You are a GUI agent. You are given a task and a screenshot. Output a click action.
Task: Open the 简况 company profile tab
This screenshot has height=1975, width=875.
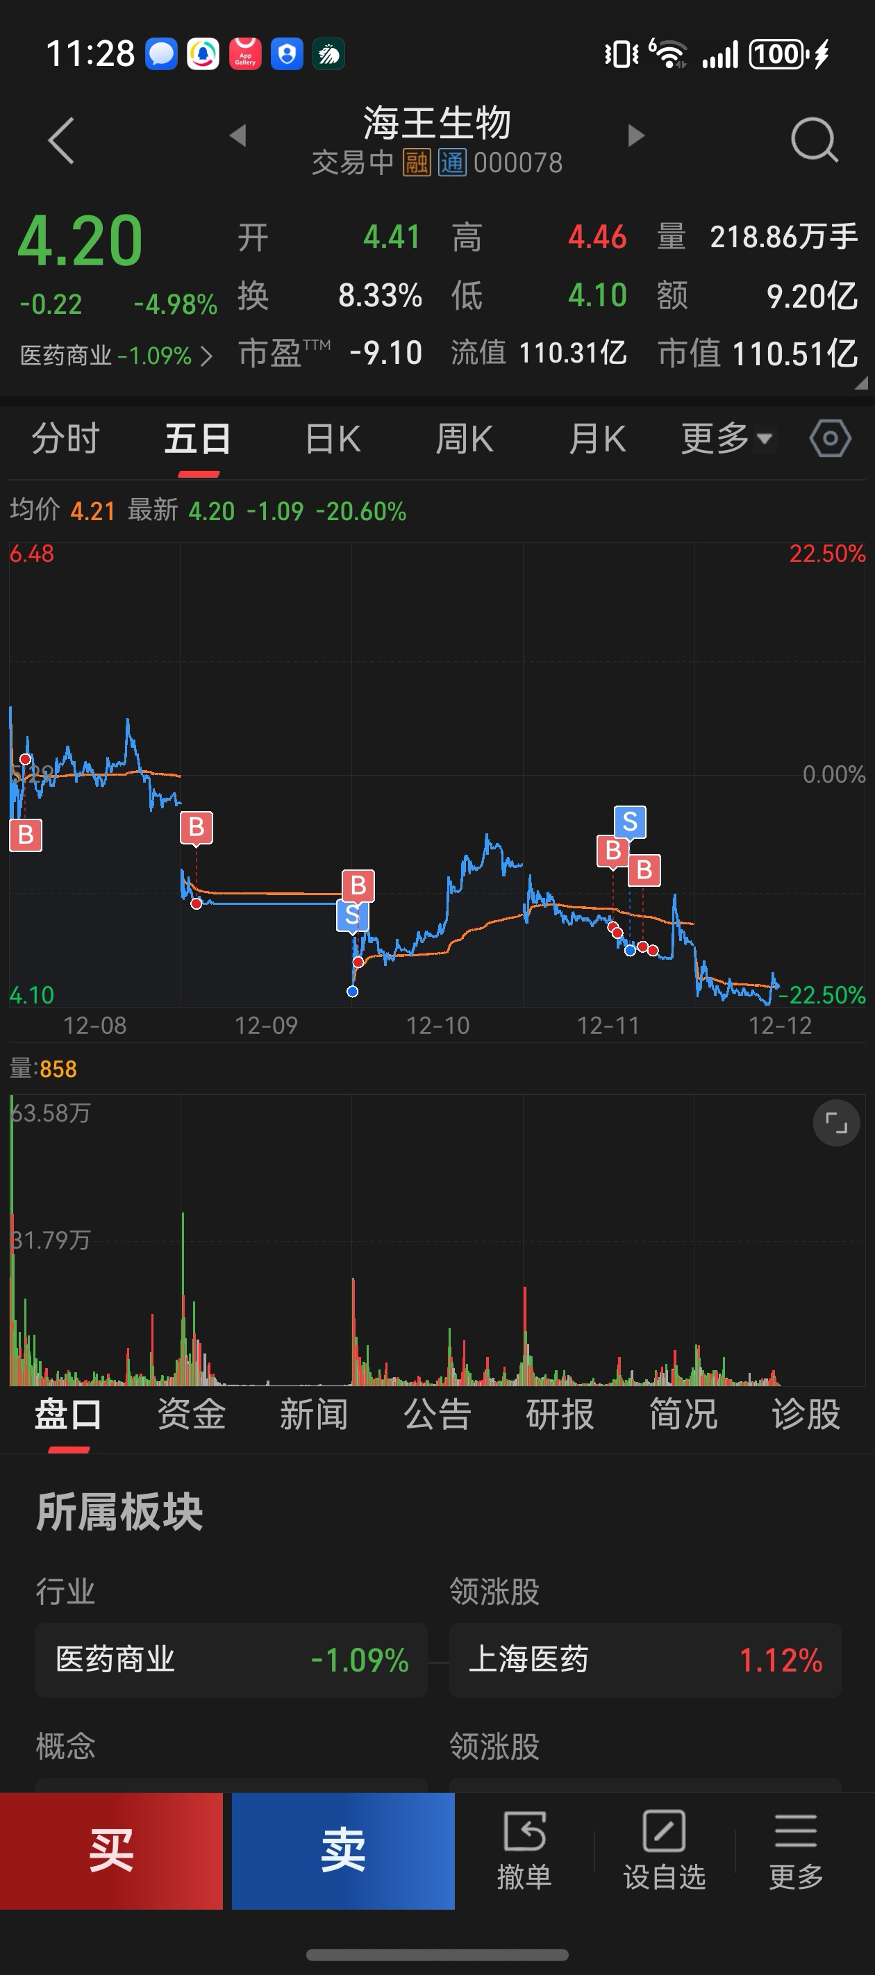tap(683, 1415)
